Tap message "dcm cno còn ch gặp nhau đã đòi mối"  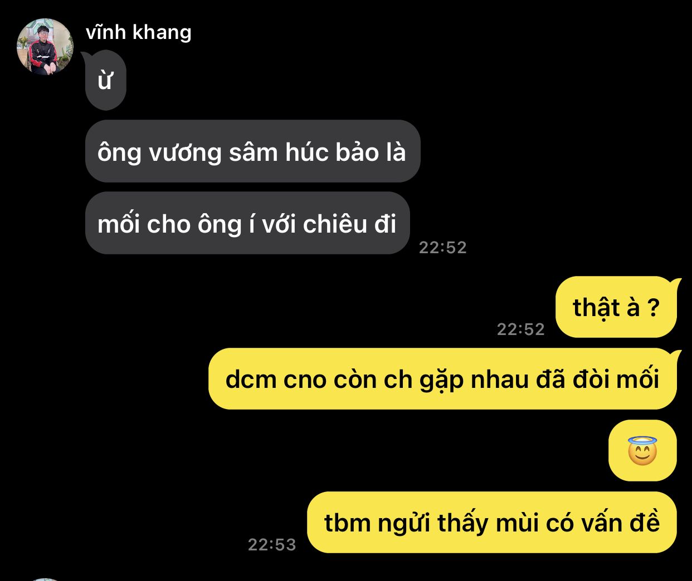(442, 379)
